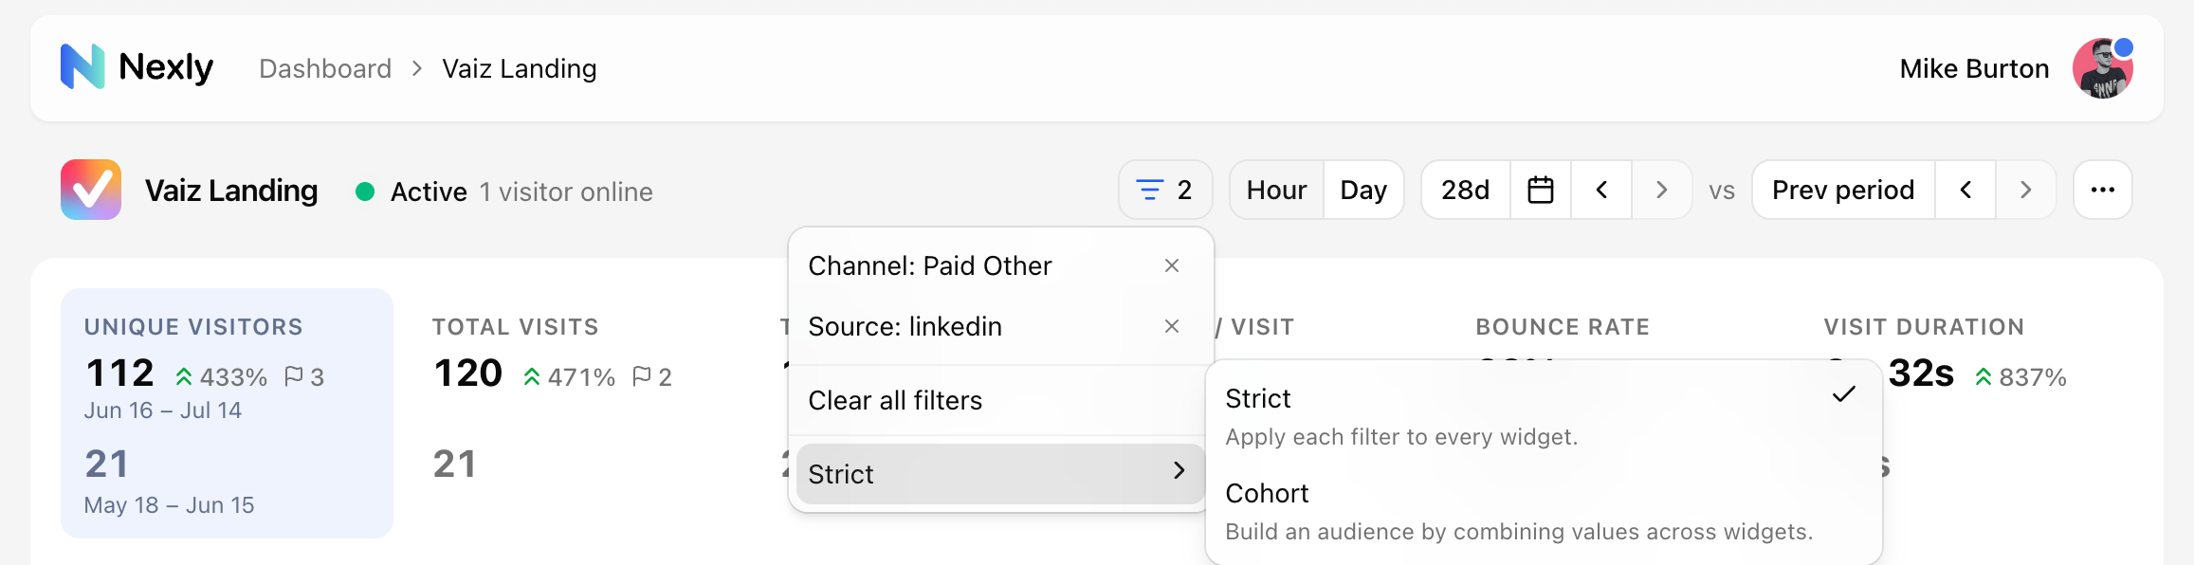Viewport: 2194px width, 565px height.
Task: Click the Jun 16 – Jul 14 date text
Action: 163,410
